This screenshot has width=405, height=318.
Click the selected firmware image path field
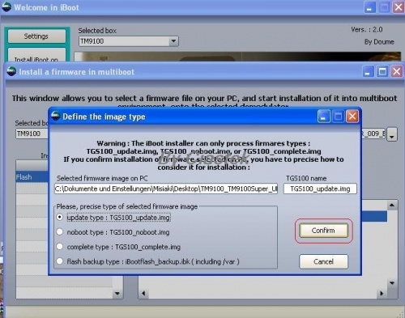(x=166, y=189)
